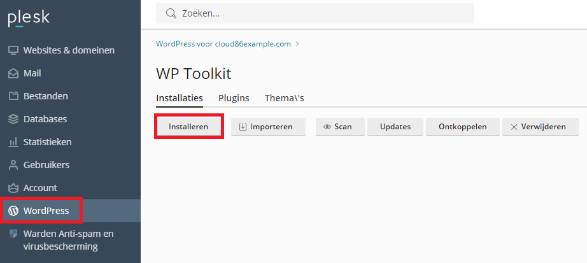Viewport: 587px width, 263px height.
Task: Click the Websites & domeinen monitor icon
Action: click(13, 50)
